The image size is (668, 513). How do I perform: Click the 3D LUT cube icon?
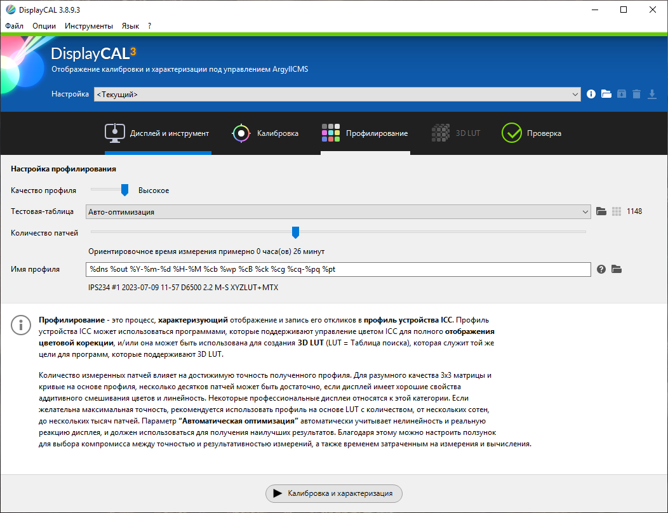441,133
